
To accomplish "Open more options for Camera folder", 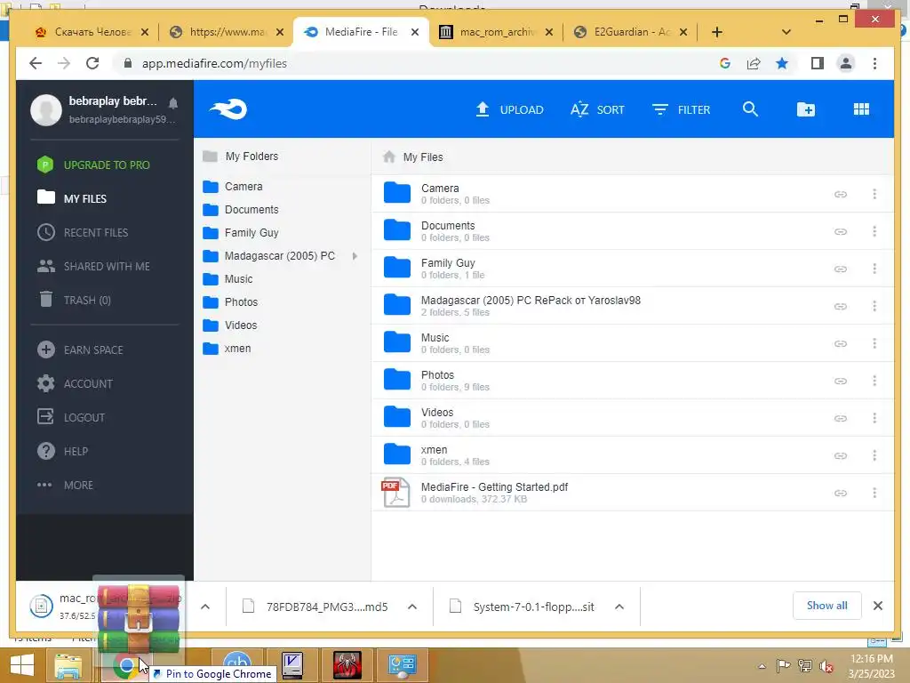I will [874, 194].
